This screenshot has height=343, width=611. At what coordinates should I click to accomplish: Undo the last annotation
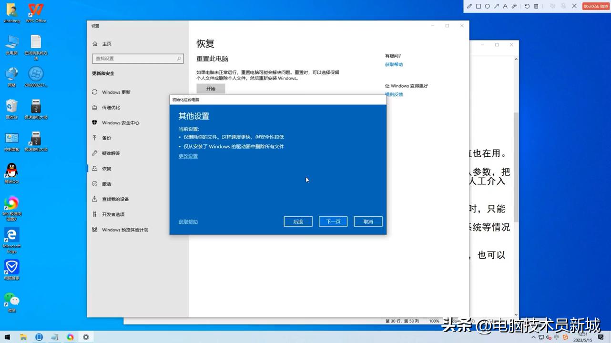pyautogui.click(x=527, y=6)
